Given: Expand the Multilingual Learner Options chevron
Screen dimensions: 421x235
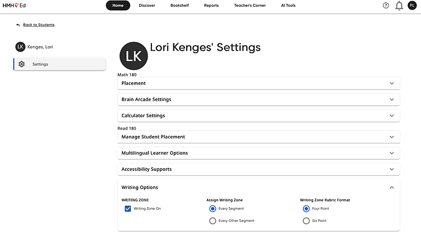Looking at the screenshot, I should [392, 153].
